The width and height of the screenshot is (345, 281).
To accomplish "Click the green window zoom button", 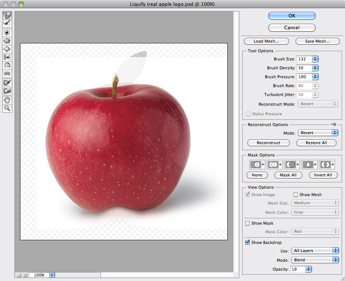I will coord(21,4).
